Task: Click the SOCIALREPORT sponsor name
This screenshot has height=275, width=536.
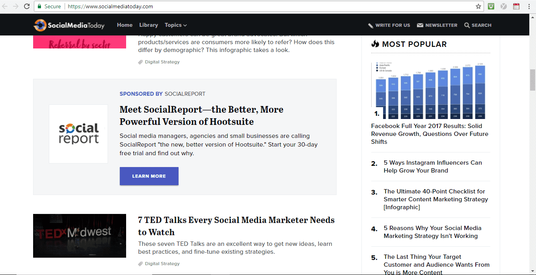Action: [185, 94]
